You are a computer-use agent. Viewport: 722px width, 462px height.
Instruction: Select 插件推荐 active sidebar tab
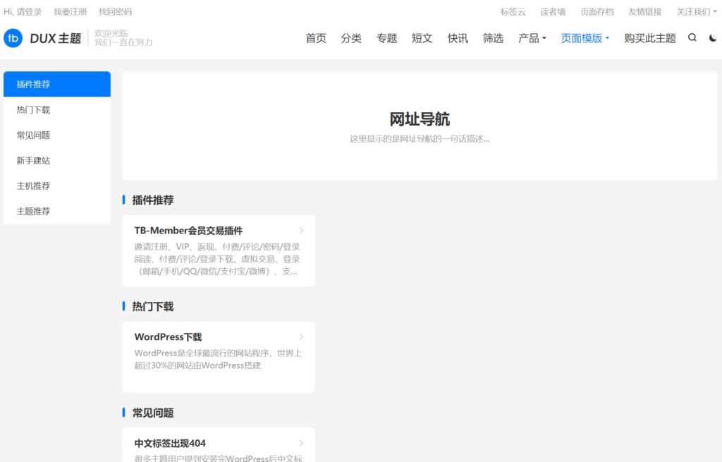34,85
